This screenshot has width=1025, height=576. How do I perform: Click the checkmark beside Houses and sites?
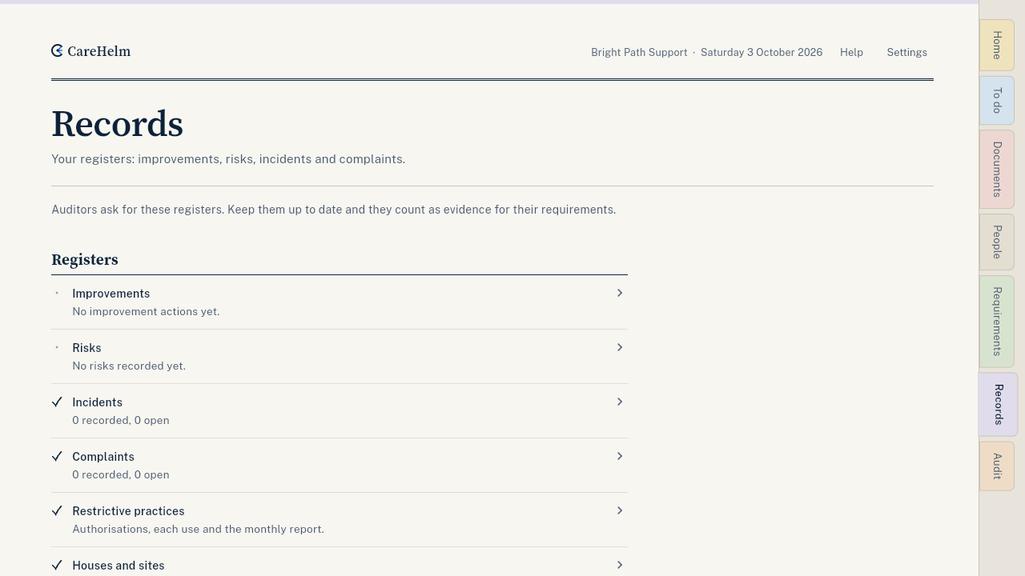57,565
